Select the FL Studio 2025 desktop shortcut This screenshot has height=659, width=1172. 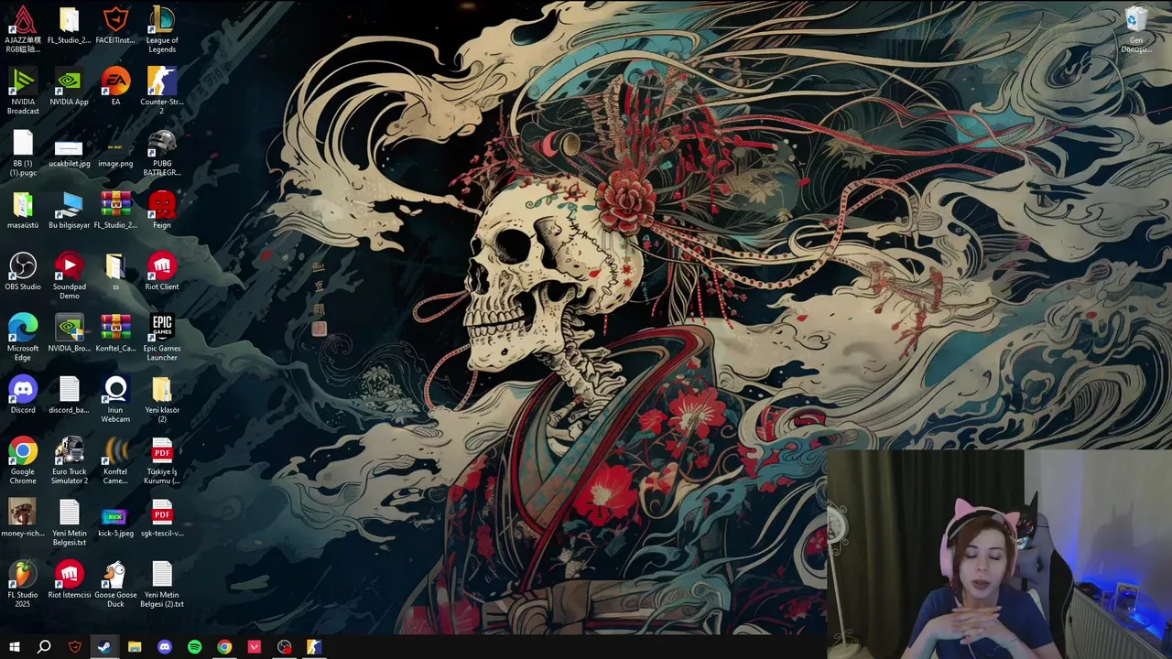click(x=23, y=584)
